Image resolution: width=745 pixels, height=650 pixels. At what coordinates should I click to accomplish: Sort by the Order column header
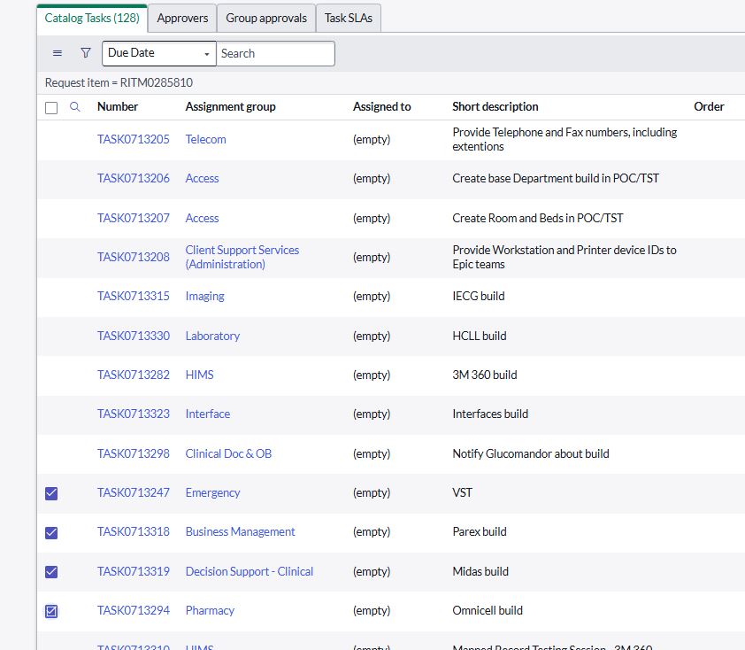click(x=709, y=106)
